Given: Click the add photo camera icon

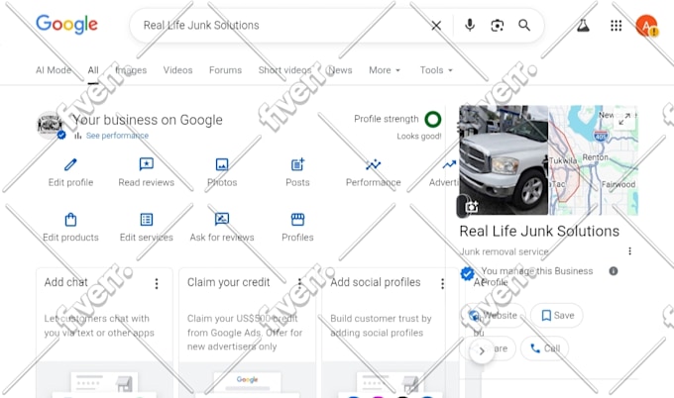Looking at the screenshot, I should click(471, 207).
